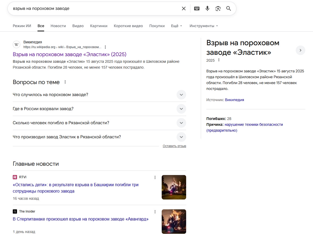The image size is (313, 237).
Task: Switch to the 'Картинки' tab
Action: click(x=99, y=26)
